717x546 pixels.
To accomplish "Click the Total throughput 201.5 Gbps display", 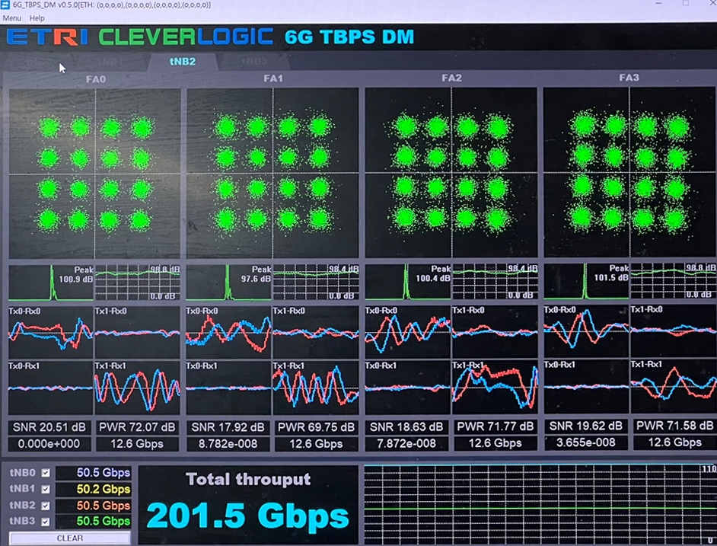I will click(248, 504).
